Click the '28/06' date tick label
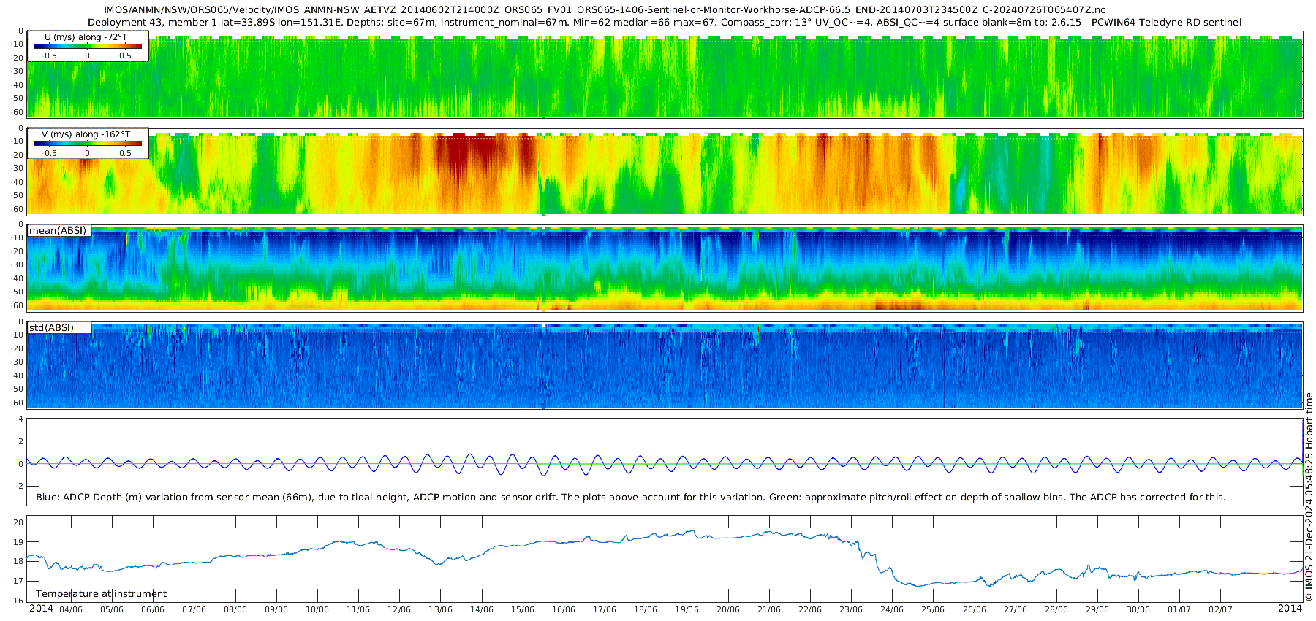This screenshot has width=1316, height=621. tap(1056, 609)
